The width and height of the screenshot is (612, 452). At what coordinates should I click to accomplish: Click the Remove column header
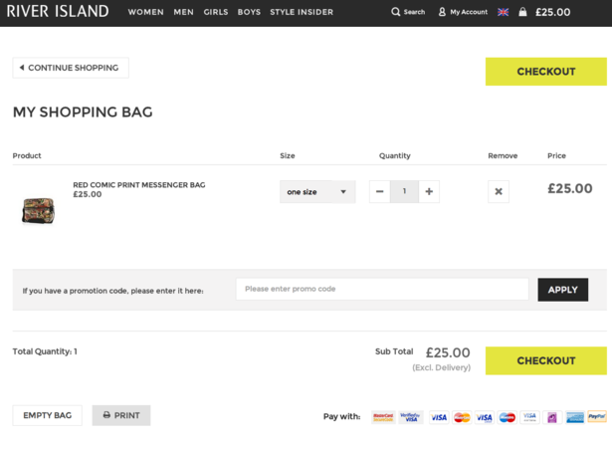(503, 155)
